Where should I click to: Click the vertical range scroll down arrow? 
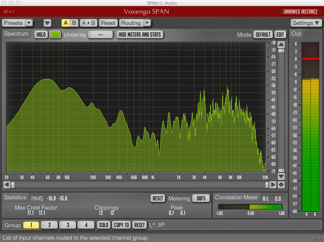(x=281, y=177)
